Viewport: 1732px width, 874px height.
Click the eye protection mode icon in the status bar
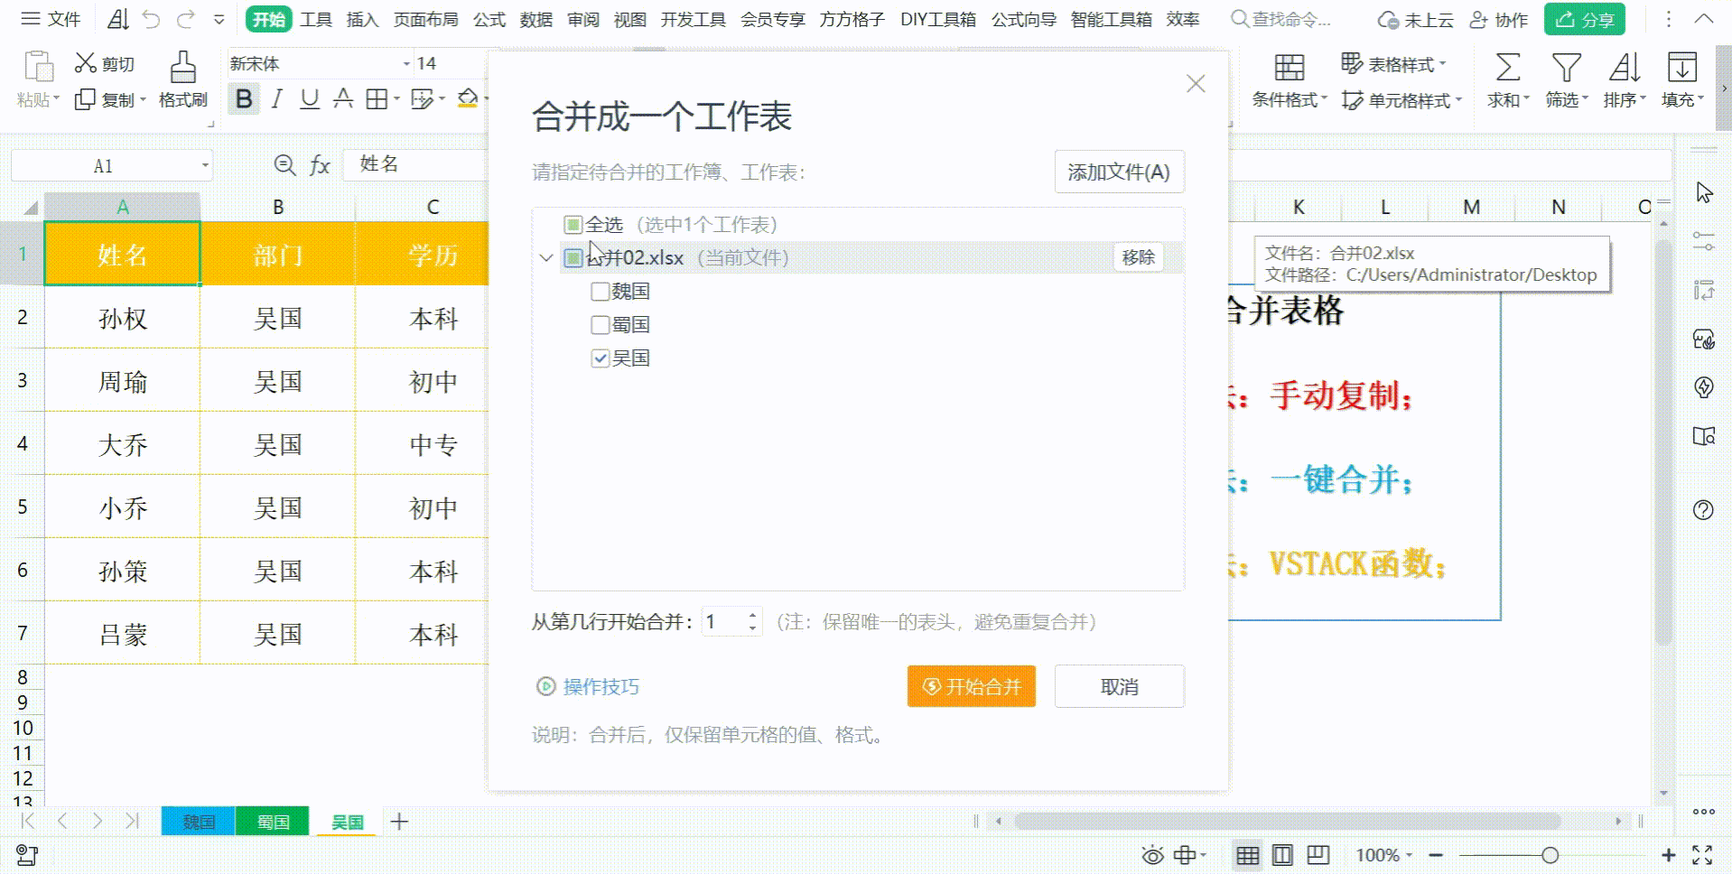[1152, 855]
